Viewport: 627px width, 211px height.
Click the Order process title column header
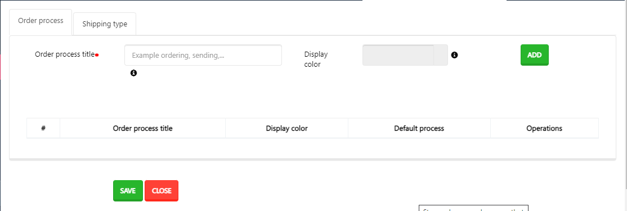[143, 129]
